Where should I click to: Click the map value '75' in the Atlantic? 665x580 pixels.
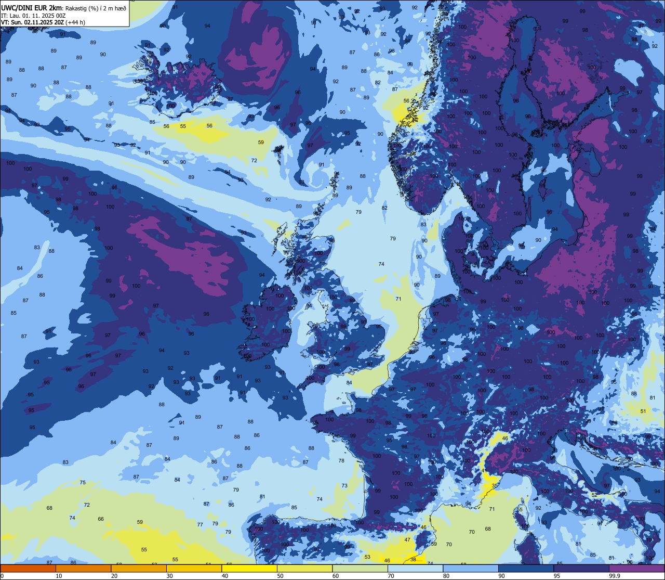83,483
